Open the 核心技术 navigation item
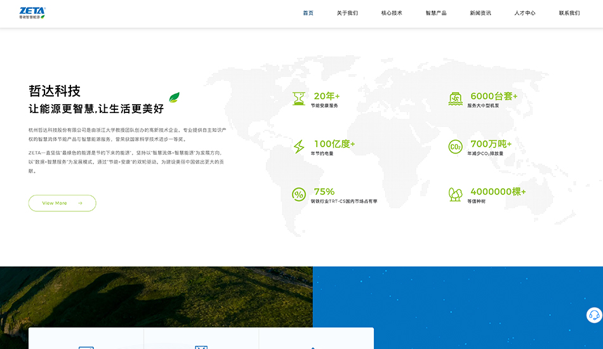Screen dimensions: 603x349 click(x=392, y=13)
